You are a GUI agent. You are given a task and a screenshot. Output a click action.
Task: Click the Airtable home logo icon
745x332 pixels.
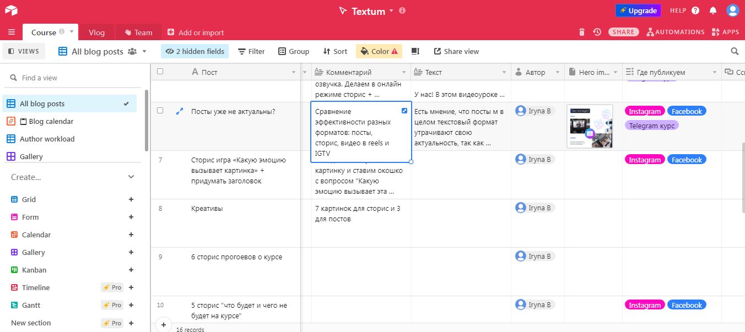[12, 10]
